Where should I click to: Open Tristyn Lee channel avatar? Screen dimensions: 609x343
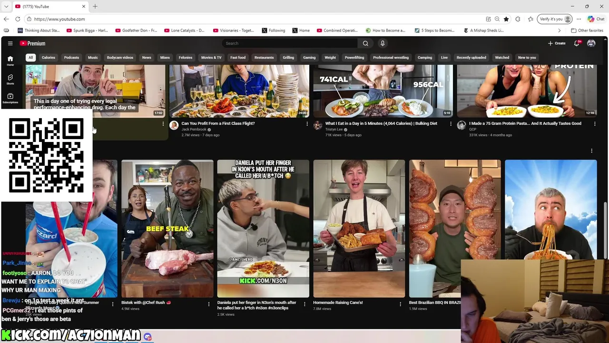click(318, 125)
